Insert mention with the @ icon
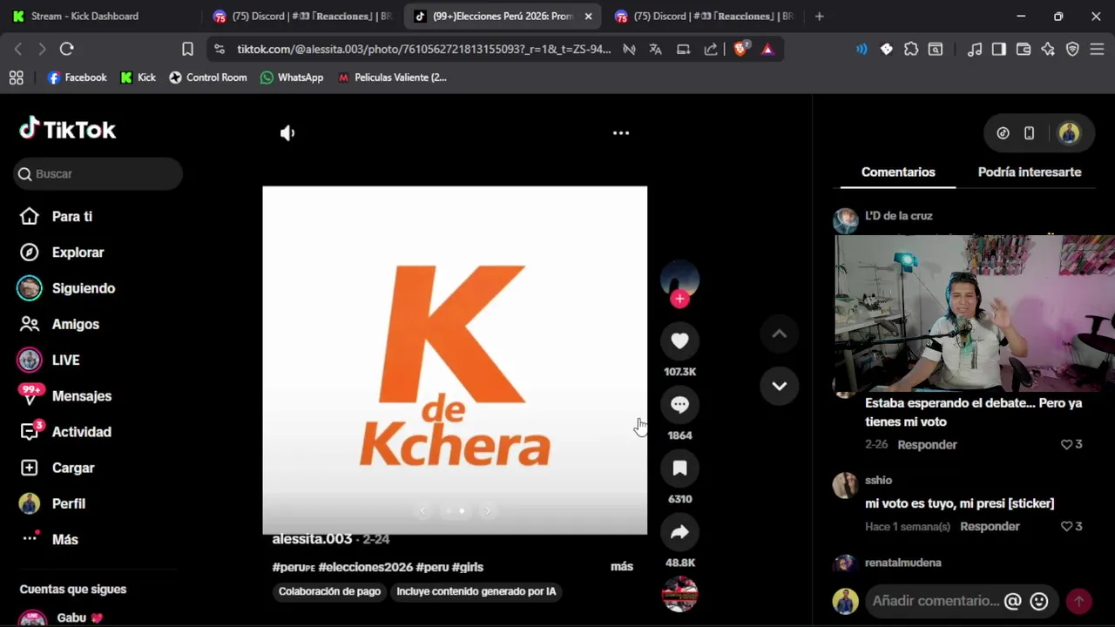The image size is (1115, 627). click(1012, 601)
